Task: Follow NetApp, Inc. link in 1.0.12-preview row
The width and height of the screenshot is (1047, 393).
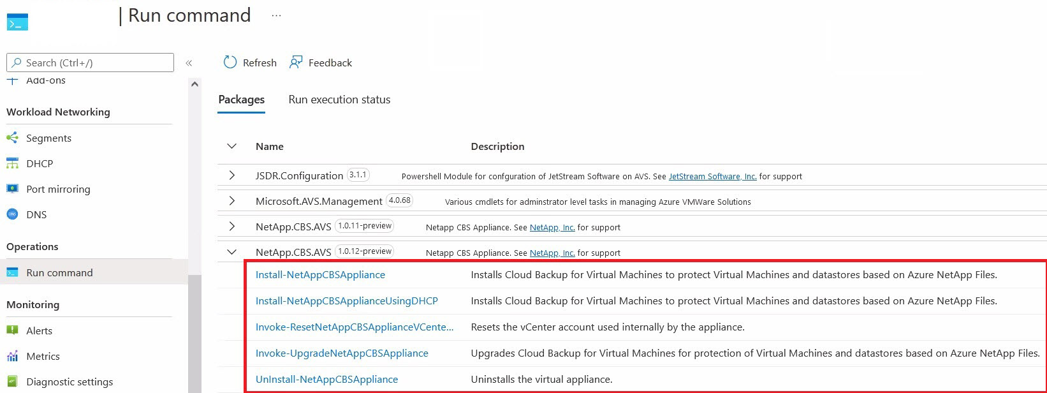Action: tap(552, 253)
